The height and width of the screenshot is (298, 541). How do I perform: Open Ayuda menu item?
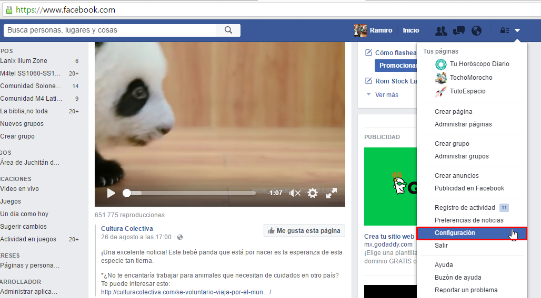point(444,265)
